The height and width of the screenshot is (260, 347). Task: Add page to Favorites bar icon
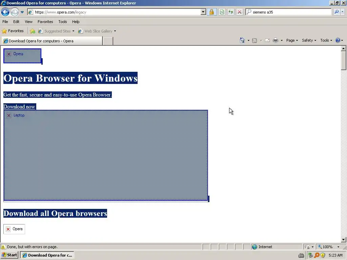click(x=33, y=31)
